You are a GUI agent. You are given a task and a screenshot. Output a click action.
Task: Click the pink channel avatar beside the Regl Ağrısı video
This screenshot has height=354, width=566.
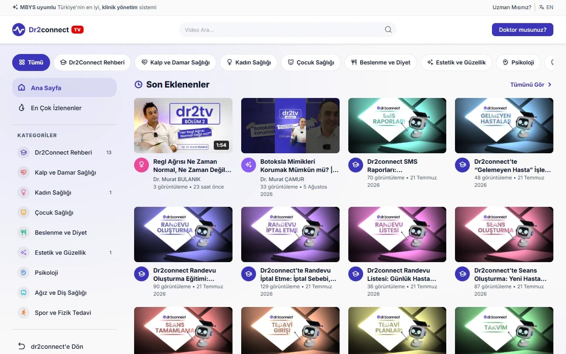[x=141, y=165]
